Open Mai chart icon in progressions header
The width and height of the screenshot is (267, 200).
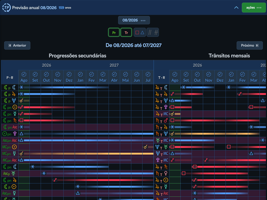(x=125, y=74)
